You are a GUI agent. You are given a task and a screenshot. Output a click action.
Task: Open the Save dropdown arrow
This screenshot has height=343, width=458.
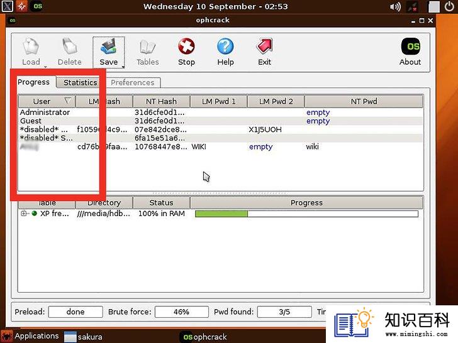pos(123,67)
